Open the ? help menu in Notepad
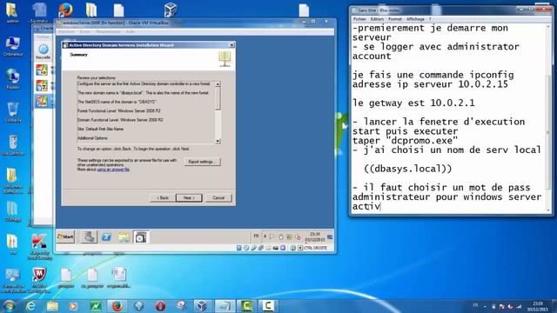Image resolution: width=557 pixels, height=313 pixels. (x=430, y=19)
